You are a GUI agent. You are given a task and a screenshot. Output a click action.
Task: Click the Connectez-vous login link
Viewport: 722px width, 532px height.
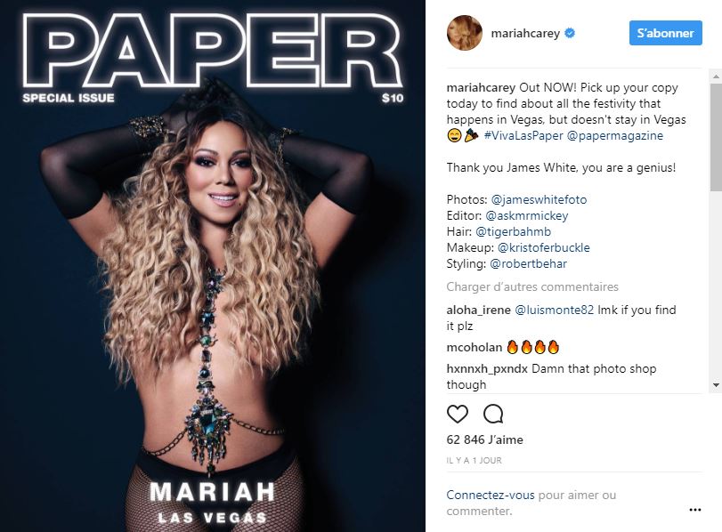tap(491, 496)
